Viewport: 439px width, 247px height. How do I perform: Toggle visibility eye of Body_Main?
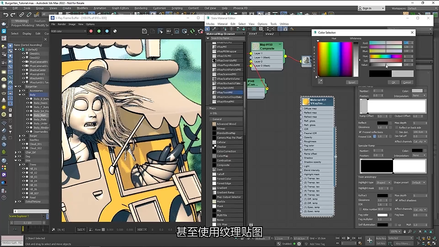28,115
